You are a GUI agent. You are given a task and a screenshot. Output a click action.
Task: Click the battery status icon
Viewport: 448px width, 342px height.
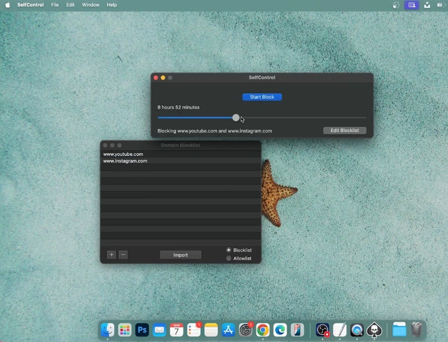(440, 5)
